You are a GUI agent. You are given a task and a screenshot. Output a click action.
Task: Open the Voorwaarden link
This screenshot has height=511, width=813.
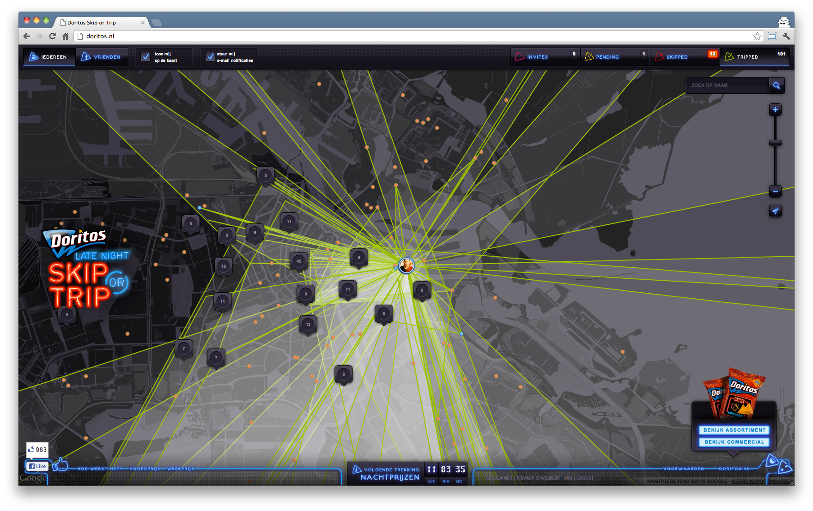click(x=684, y=469)
